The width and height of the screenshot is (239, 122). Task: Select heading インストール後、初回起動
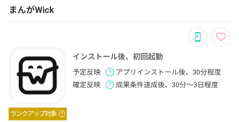tap(118, 57)
